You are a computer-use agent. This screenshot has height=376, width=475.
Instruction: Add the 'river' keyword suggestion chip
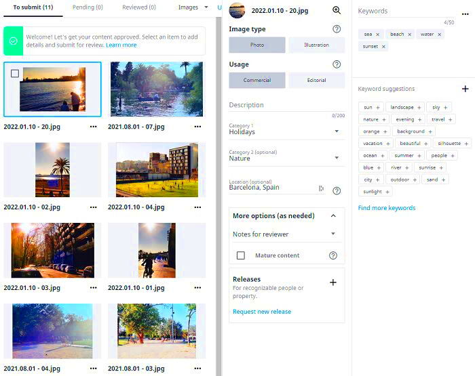(x=399, y=167)
